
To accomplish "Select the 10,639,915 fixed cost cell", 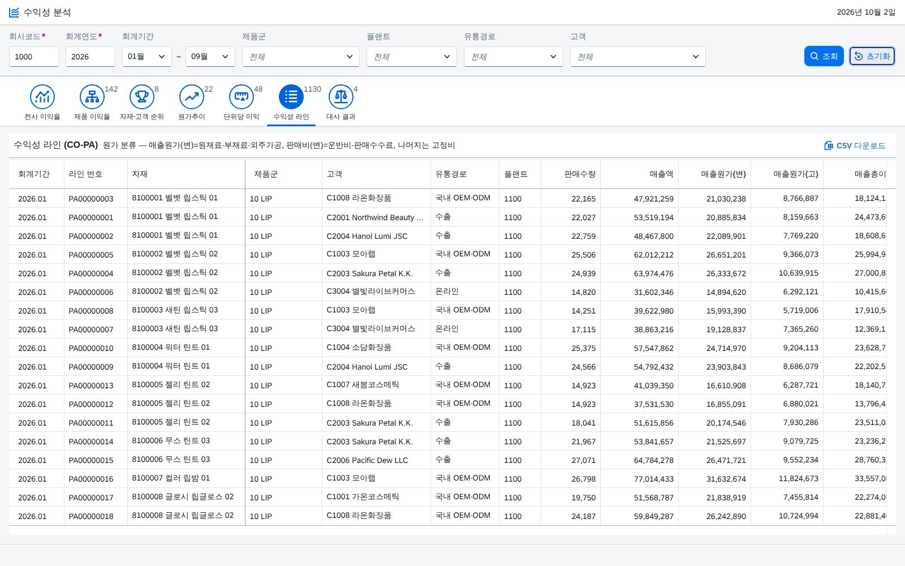I will point(787,273).
